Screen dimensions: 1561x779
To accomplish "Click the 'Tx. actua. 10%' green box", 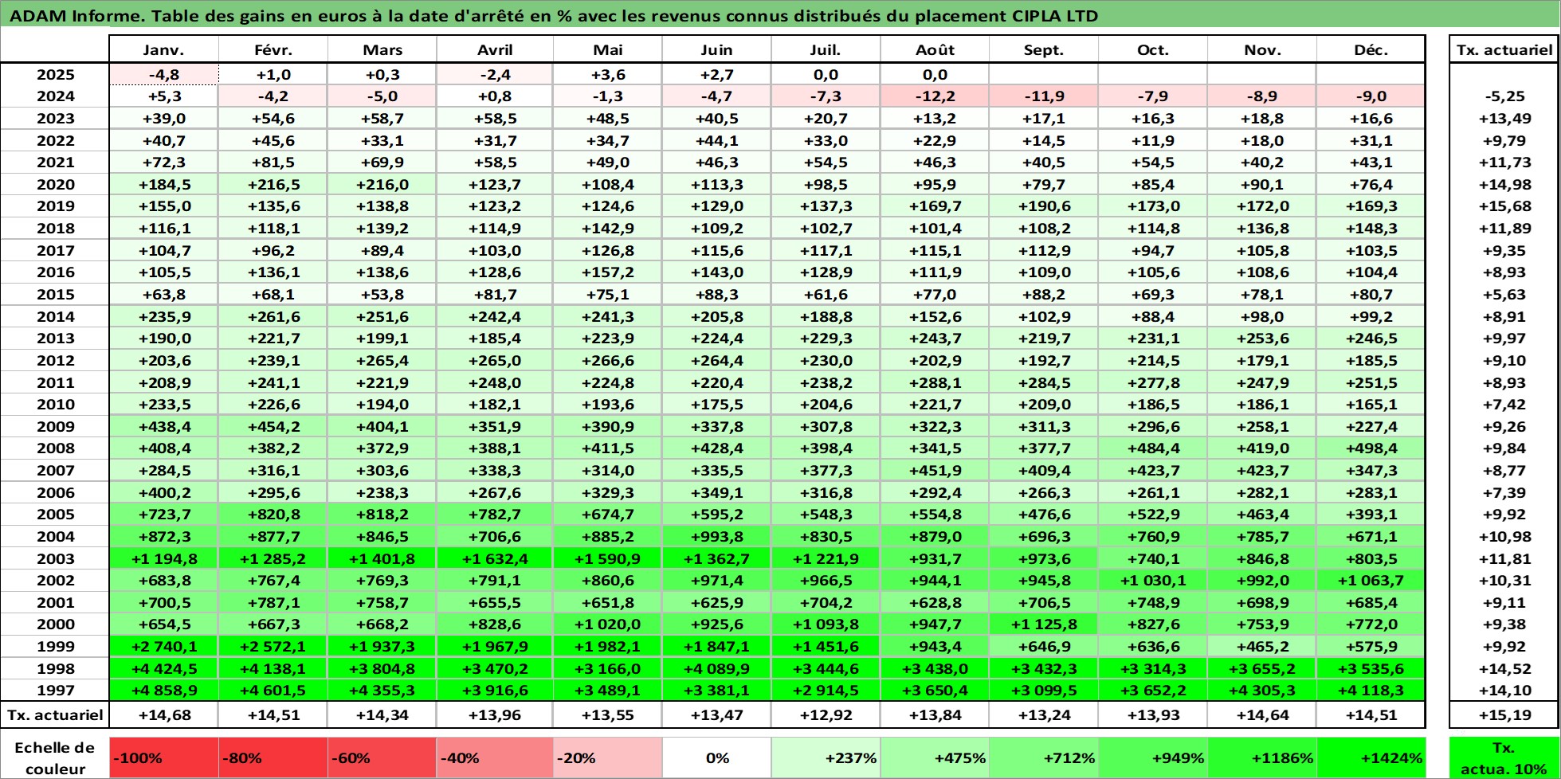I will coord(1504,758).
